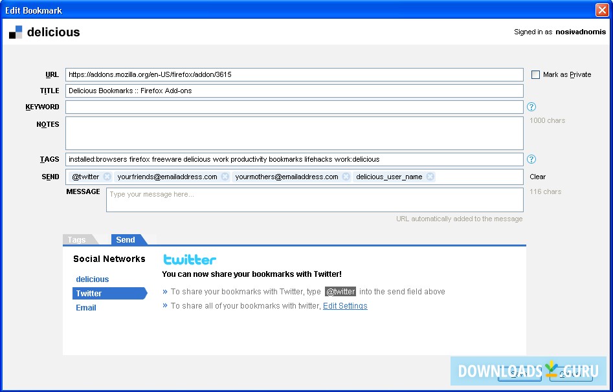Screen dimensions: 613x392
Task: Click into the NOTES text area
Action: (x=295, y=133)
